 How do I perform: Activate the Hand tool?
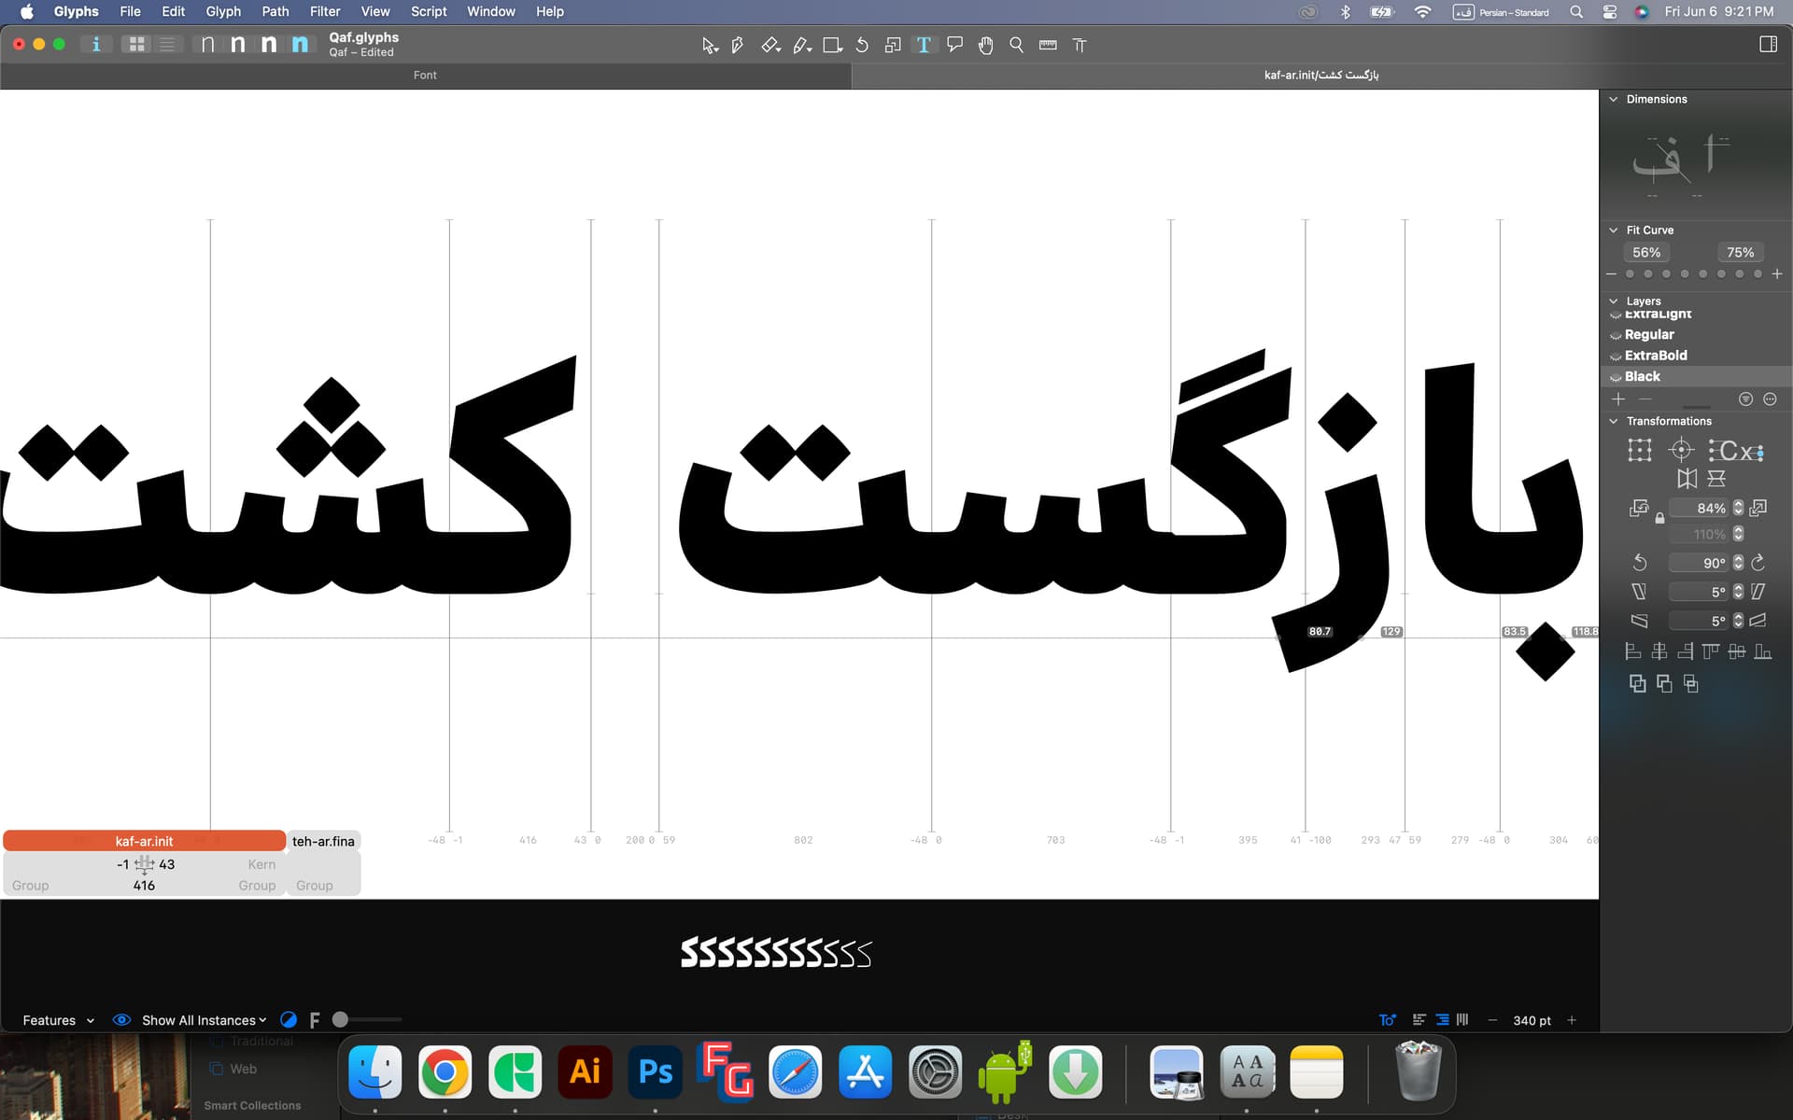tap(985, 45)
